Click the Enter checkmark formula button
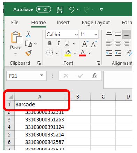 [80, 76]
